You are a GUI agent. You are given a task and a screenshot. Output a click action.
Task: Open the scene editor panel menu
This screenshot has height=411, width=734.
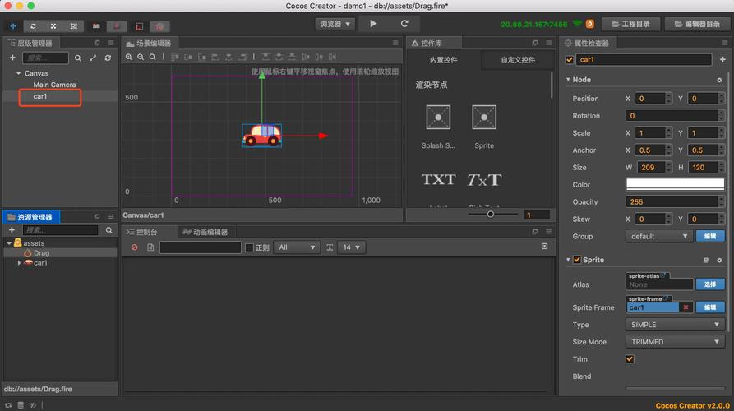click(395, 43)
